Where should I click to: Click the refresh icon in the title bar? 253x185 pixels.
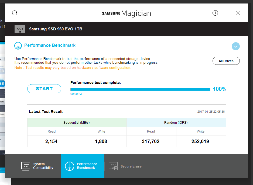tap(15, 13)
